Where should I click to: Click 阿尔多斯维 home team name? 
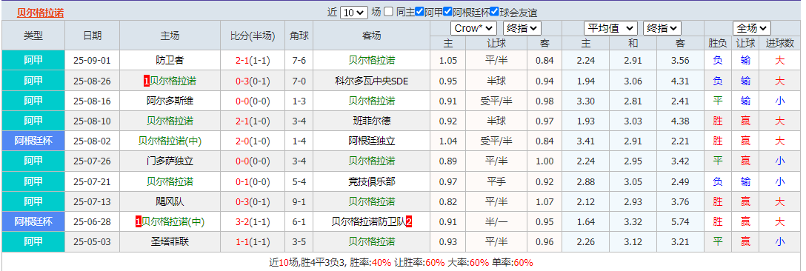(x=170, y=101)
